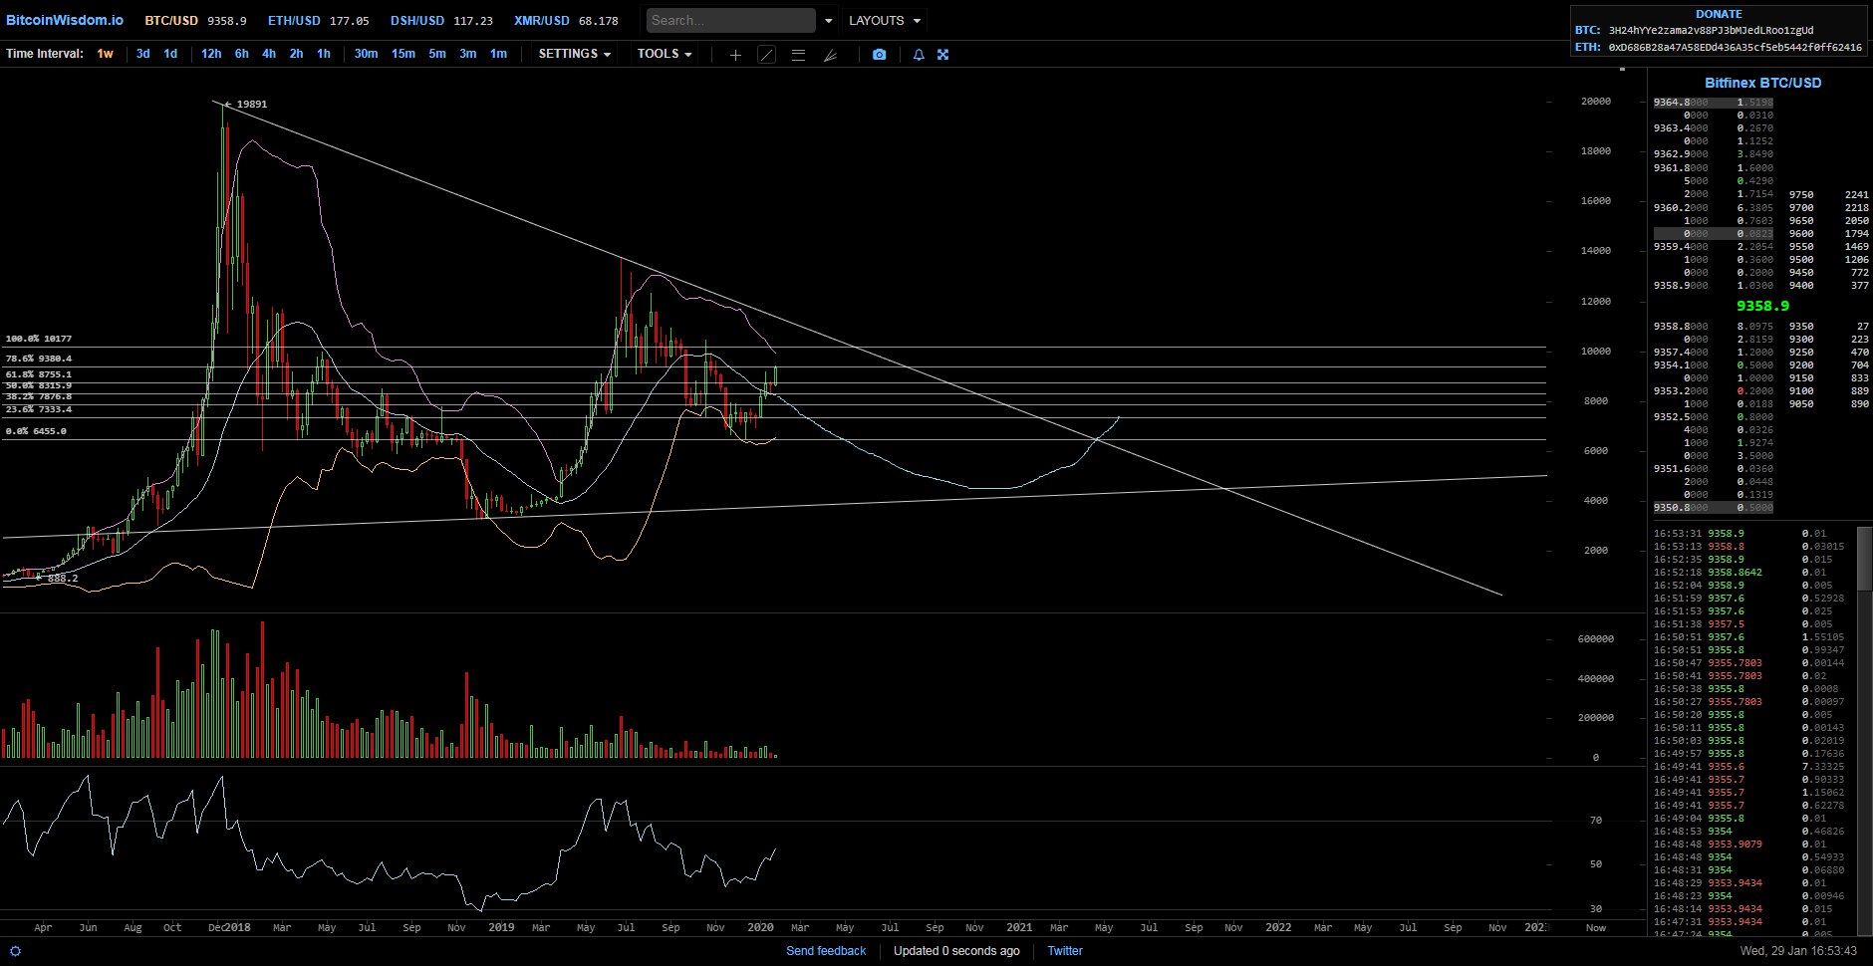Open BitcoinWisdom.io home link

(x=65, y=21)
